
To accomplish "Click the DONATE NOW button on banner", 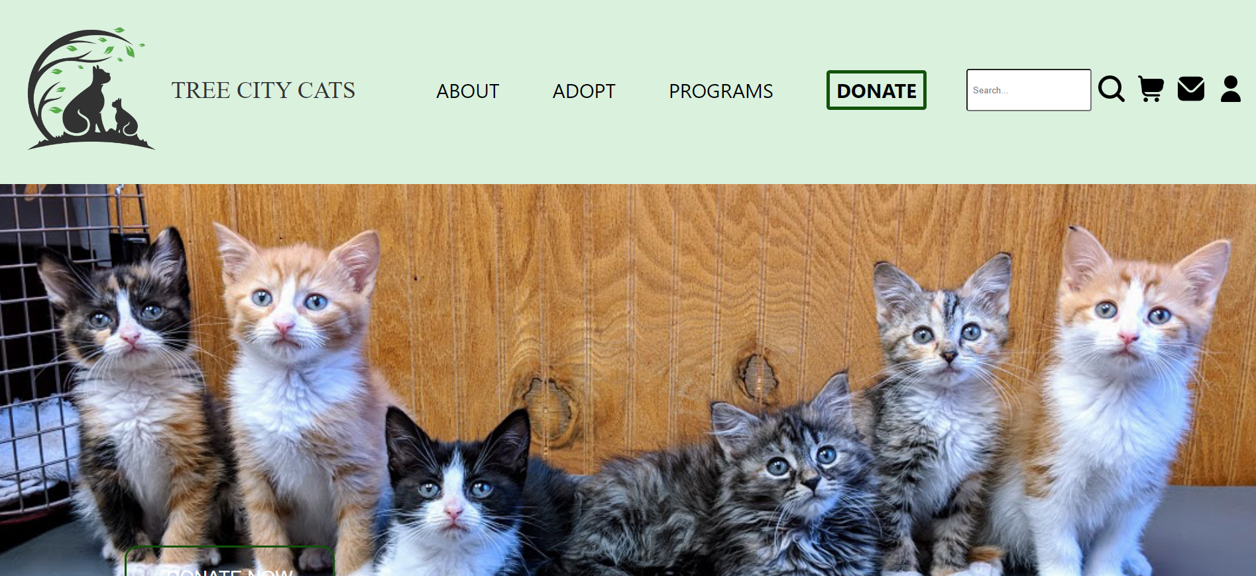I will (x=229, y=561).
